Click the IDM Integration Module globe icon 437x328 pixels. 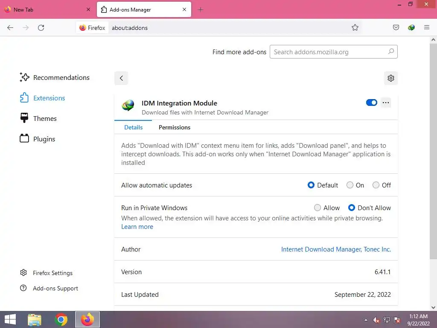[x=128, y=105]
